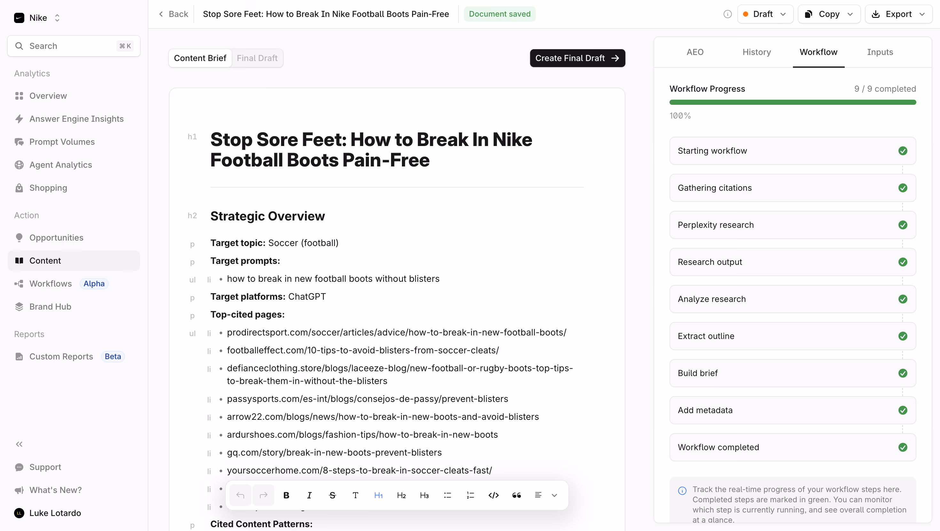Select the plain text T icon
This screenshot has height=531, width=940.
355,495
